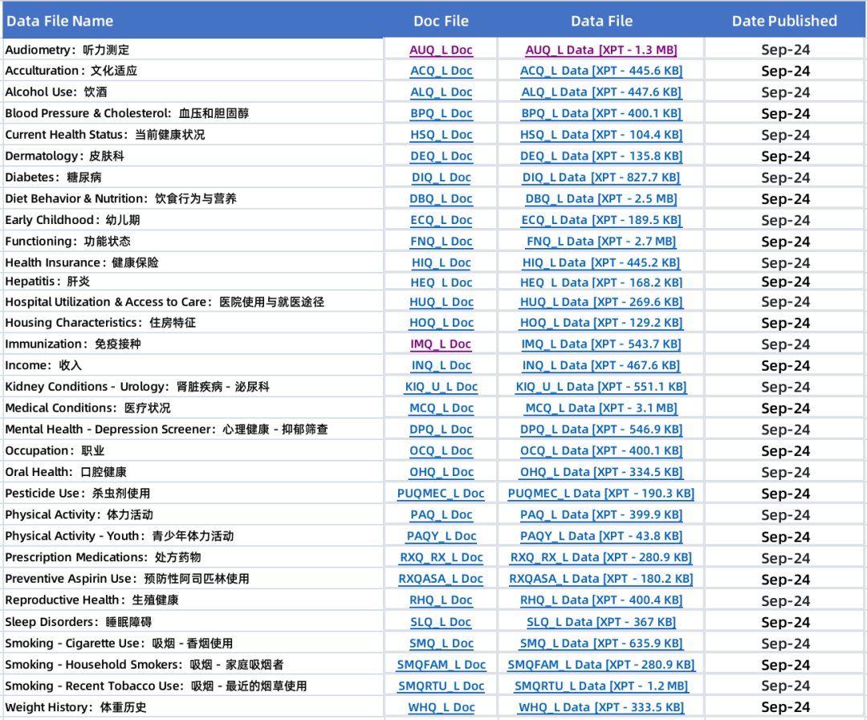Open DEQ_L Doc for Dermatology
Viewport: 867px width, 720px height.
pyautogui.click(x=442, y=157)
